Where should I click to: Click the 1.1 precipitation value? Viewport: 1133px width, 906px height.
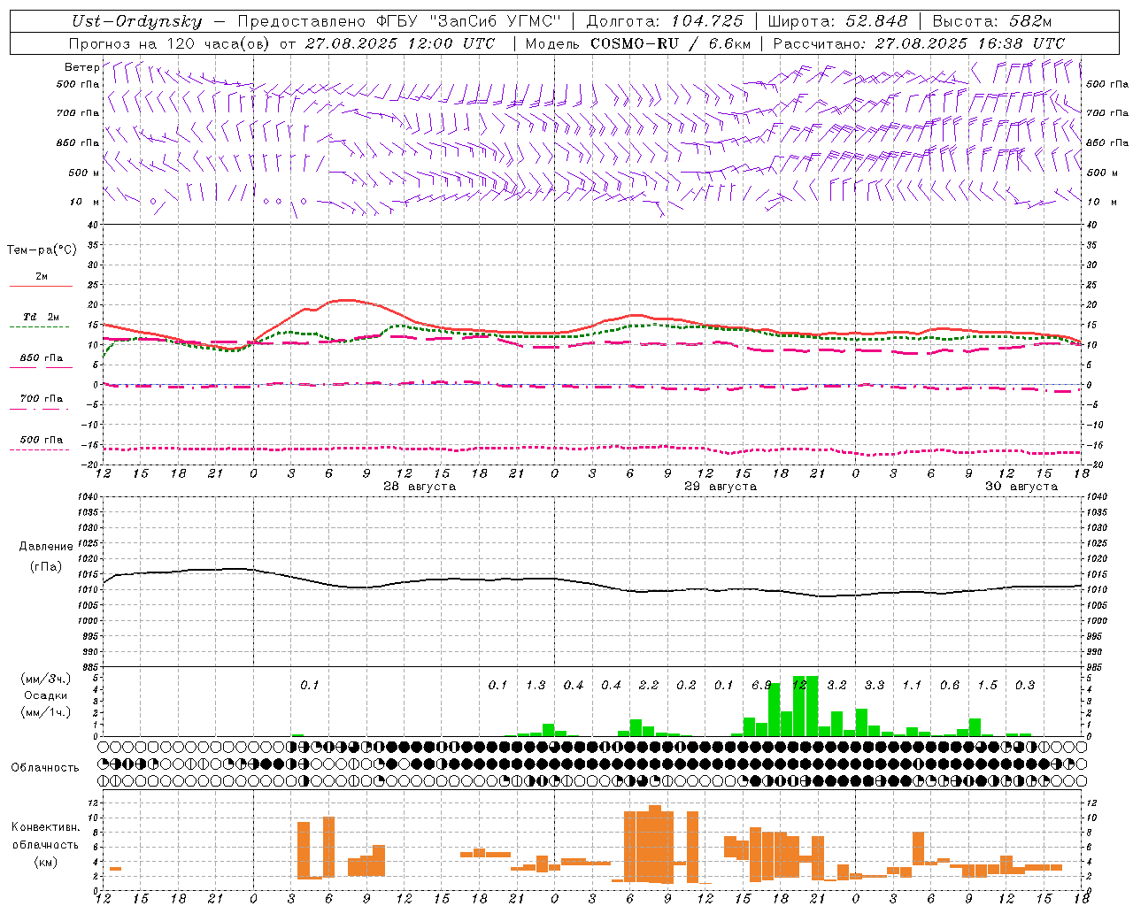click(x=912, y=686)
